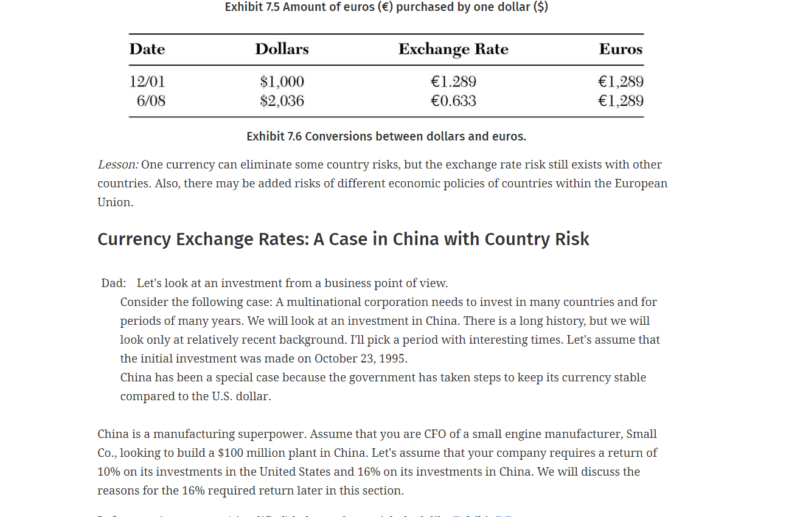Click the 'Currency Exchange Rates: A Case in China' heading
The width and height of the screenshot is (786, 517).
pyautogui.click(x=343, y=239)
